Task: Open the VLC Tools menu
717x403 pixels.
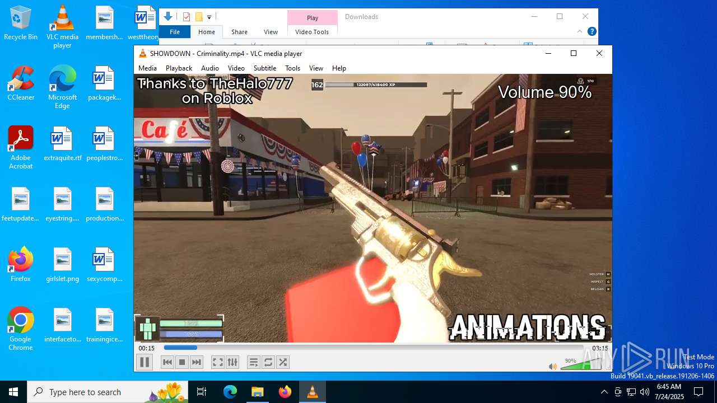Action: point(293,68)
